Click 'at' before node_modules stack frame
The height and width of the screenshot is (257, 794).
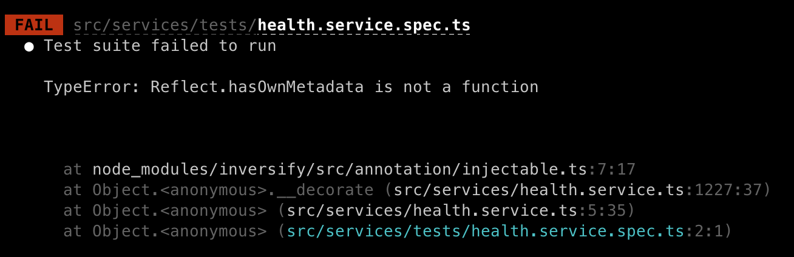[73, 170]
